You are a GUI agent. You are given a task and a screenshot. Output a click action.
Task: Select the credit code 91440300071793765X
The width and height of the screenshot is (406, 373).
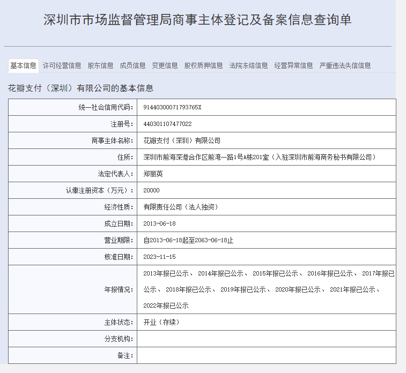click(172, 107)
